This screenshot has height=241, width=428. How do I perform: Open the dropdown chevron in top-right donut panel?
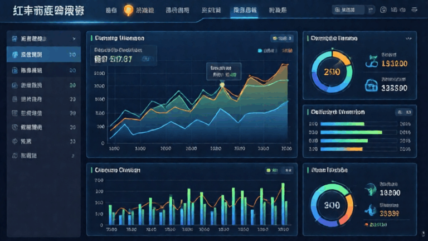click(x=410, y=38)
